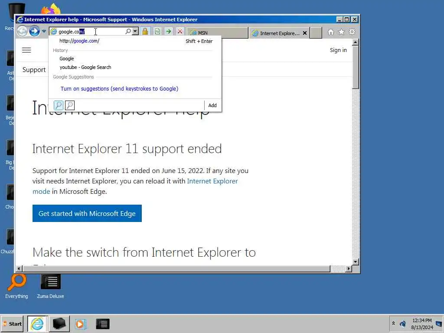This screenshot has height=333, width=444.
Task: Click the vertical scrollbar up arrow
Action: coord(356,42)
